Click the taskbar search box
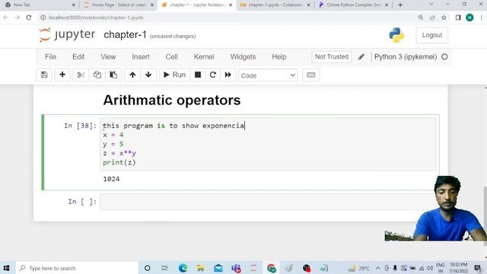487x274 pixels. (x=77, y=268)
